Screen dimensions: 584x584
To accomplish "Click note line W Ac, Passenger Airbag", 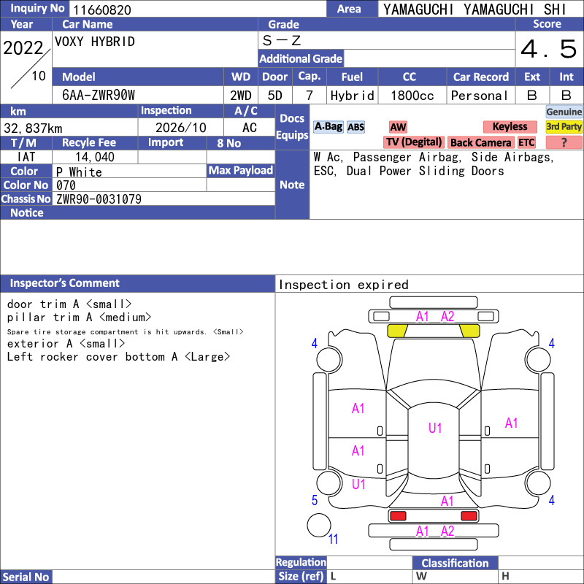I will (434, 157).
